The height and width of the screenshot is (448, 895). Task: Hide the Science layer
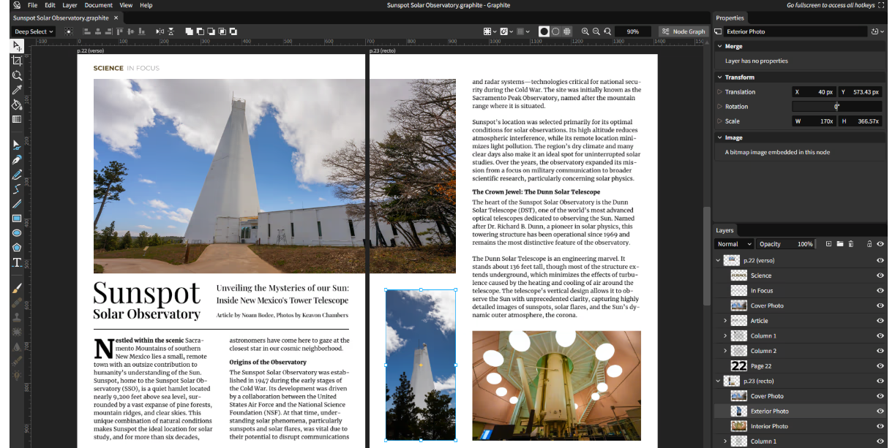coord(880,276)
